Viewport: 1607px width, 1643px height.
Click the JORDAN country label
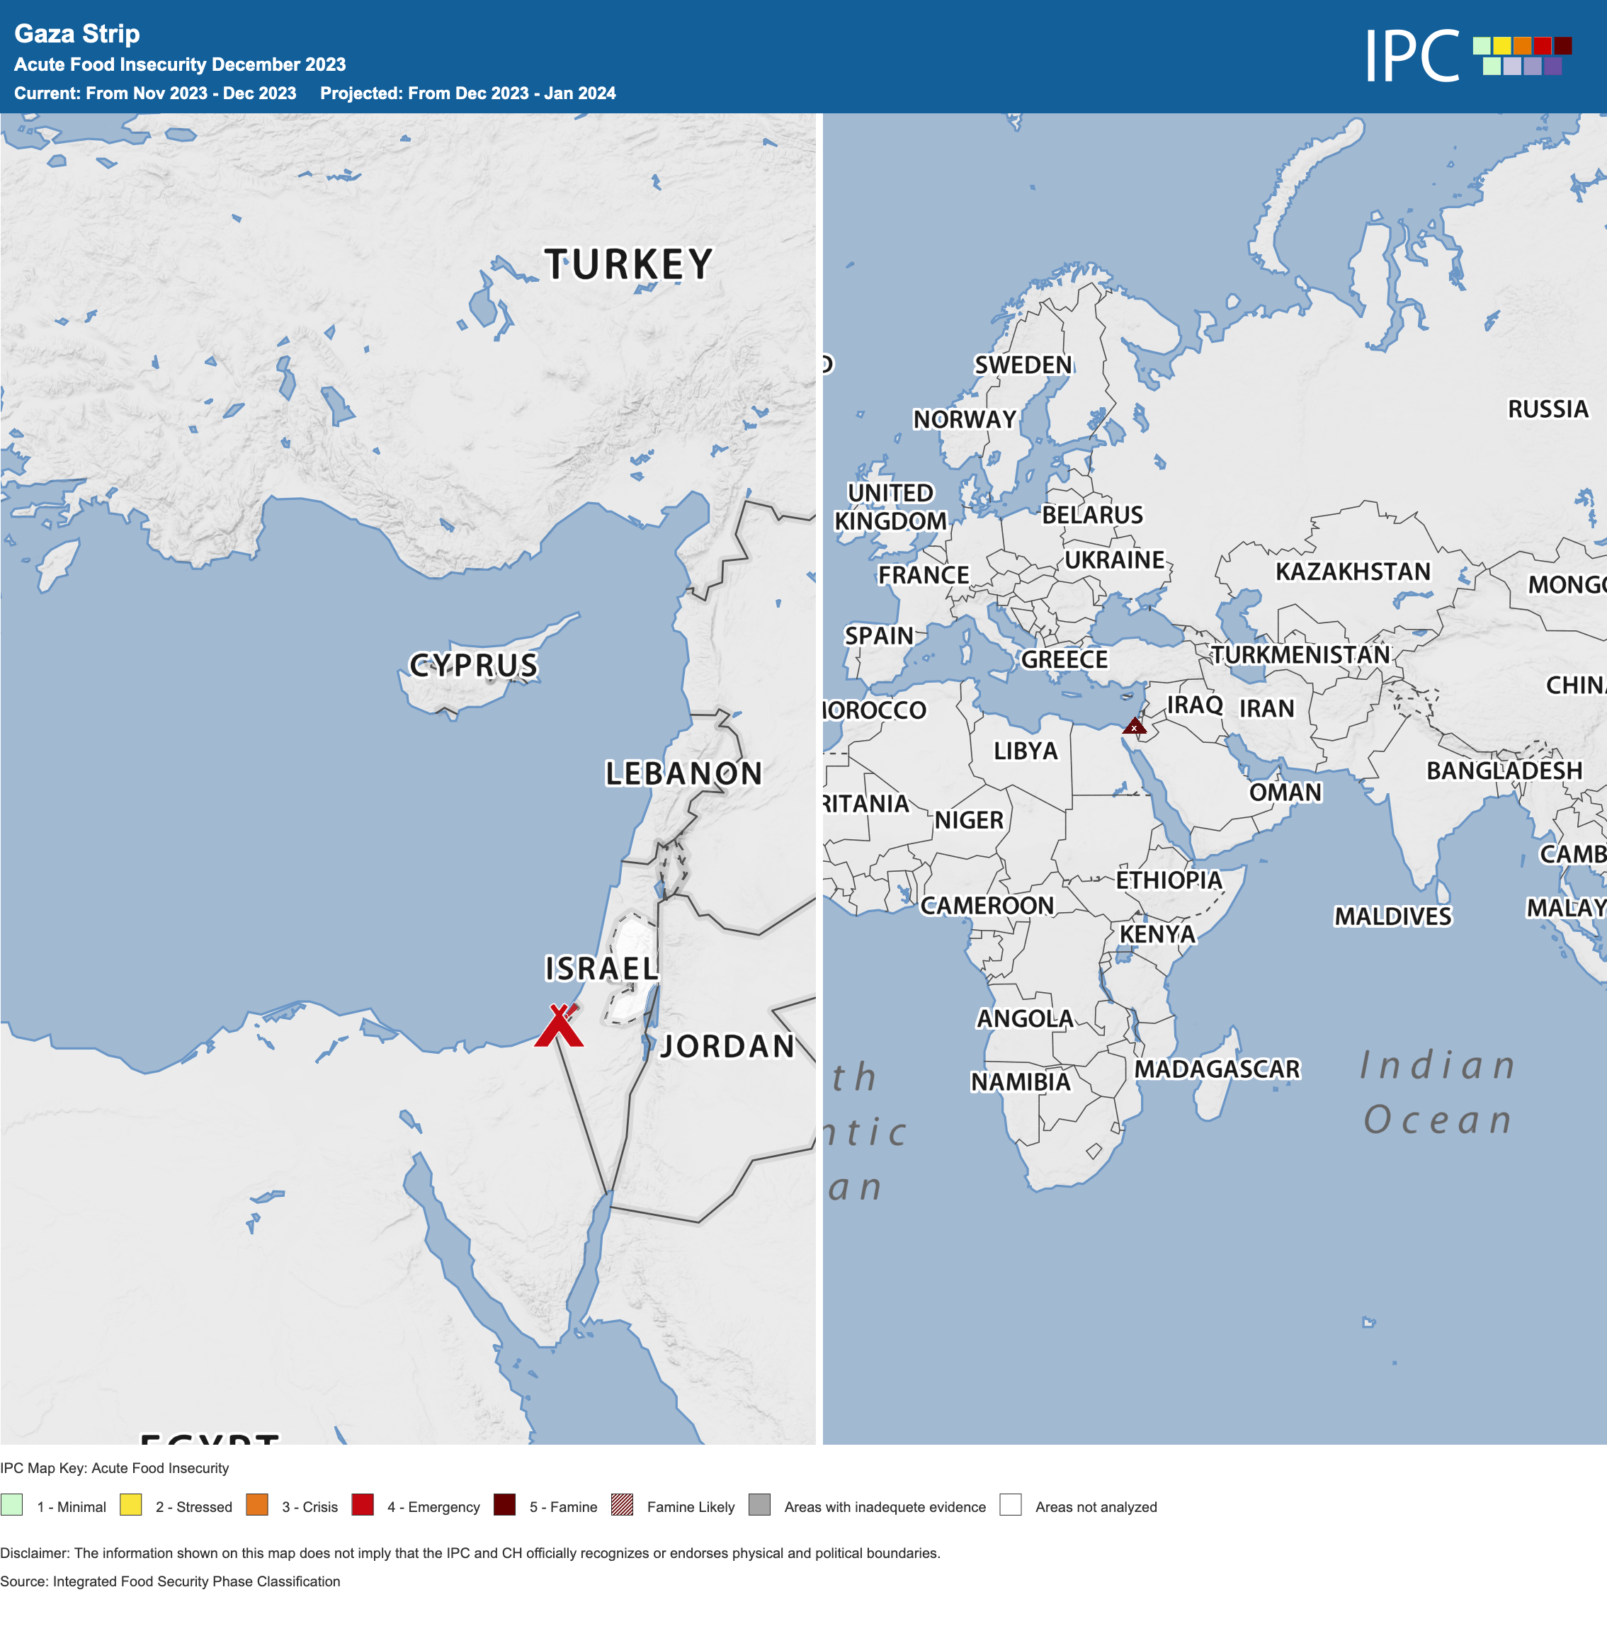pos(727,1047)
